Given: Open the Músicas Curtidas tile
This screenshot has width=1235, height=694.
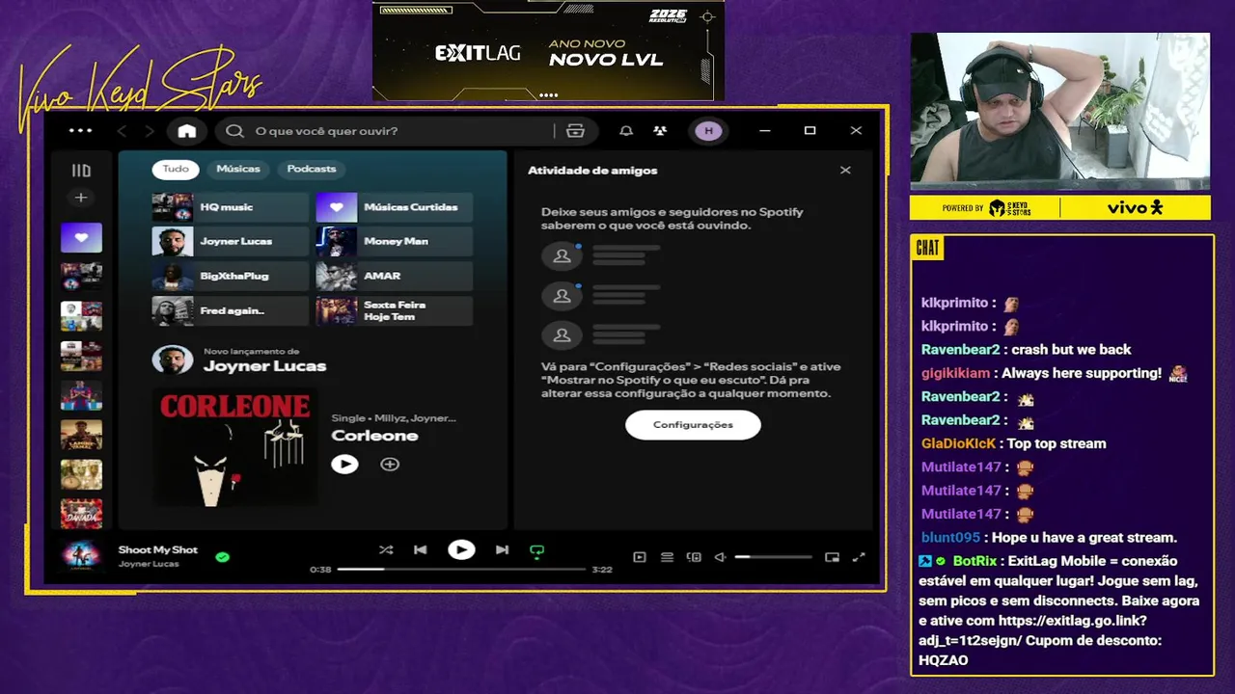Looking at the screenshot, I should tap(394, 207).
